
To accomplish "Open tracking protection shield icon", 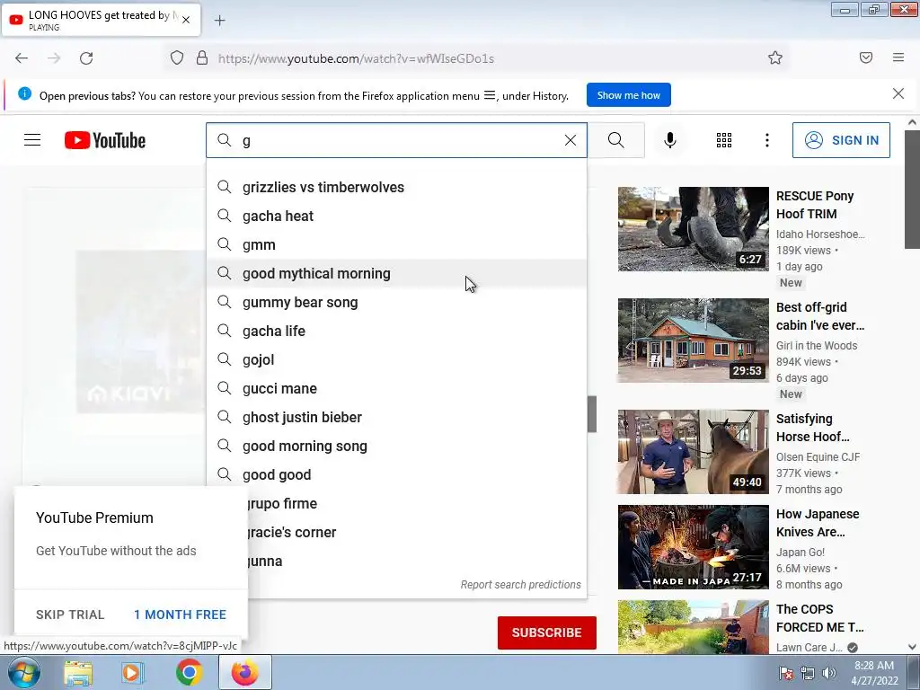I will (177, 58).
